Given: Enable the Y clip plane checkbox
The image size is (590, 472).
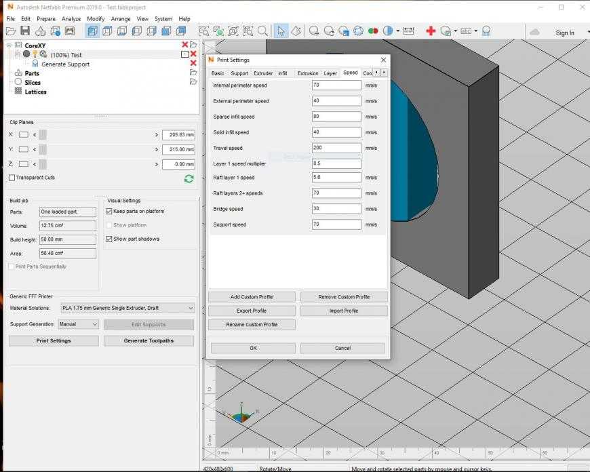Looking at the screenshot, I should point(23,149).
